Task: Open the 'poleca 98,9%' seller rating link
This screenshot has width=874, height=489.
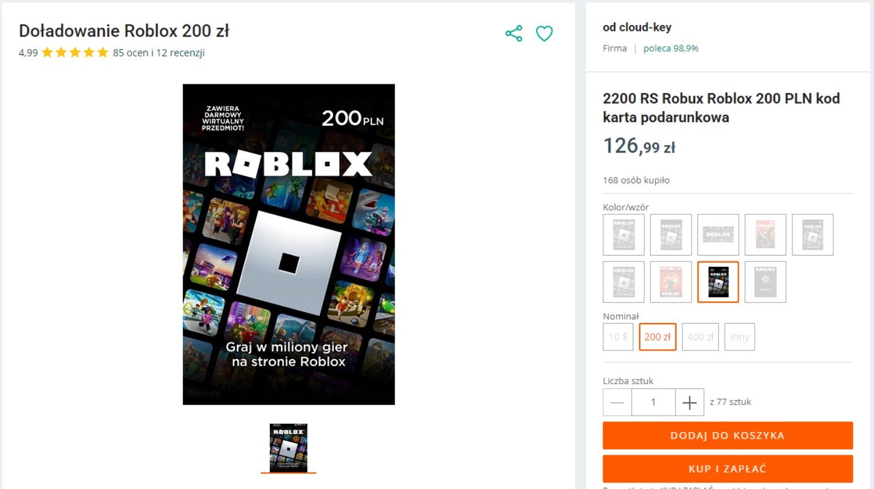Action: coord(671,48)
